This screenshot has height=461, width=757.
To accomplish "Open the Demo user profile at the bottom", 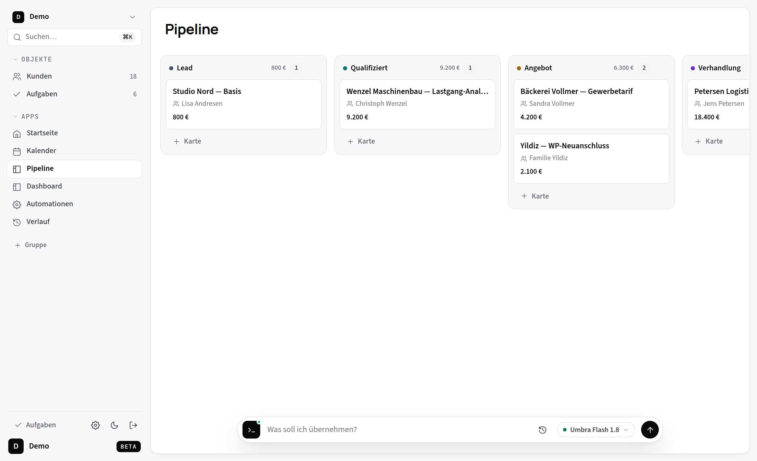I will [x=29, y=446].
